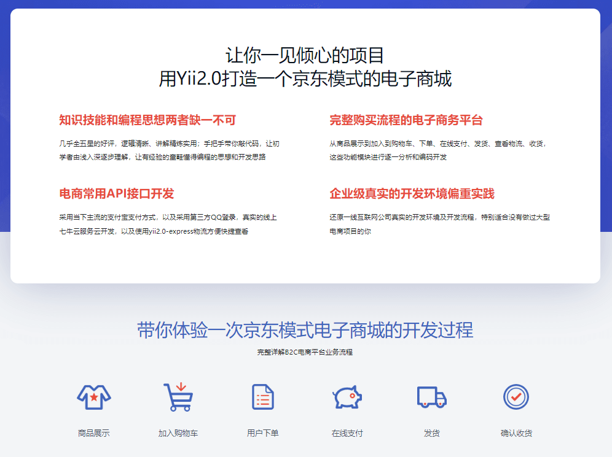Select the 确认收货 label

pos(516,433)
